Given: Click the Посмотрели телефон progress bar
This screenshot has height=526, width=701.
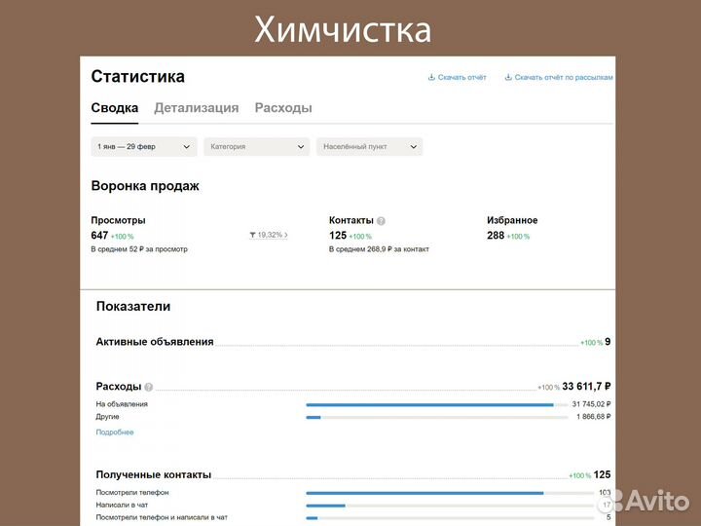Looking at the screenshot, I should tap(449, 493).
